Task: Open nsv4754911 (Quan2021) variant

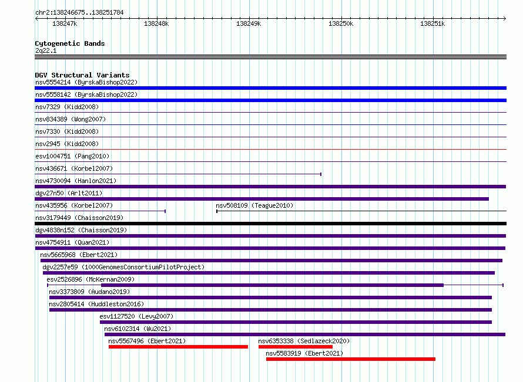Action: click(72, 242)
